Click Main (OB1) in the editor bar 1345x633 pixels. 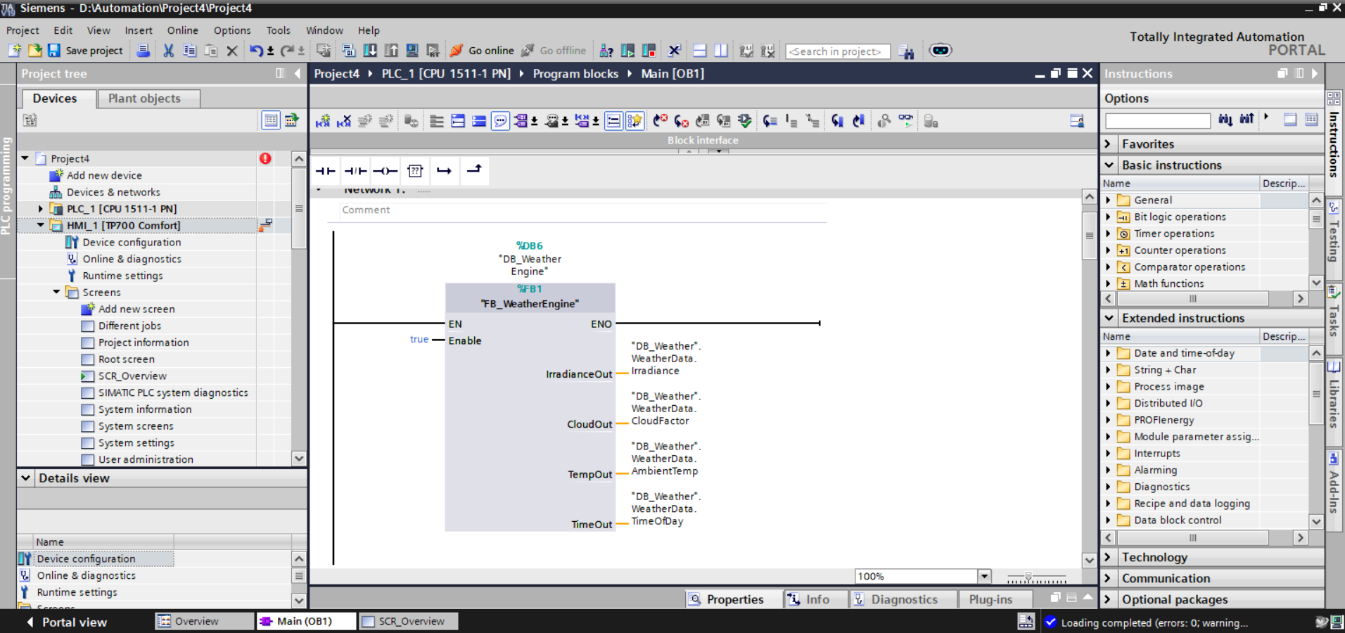(x=306, y=621)
